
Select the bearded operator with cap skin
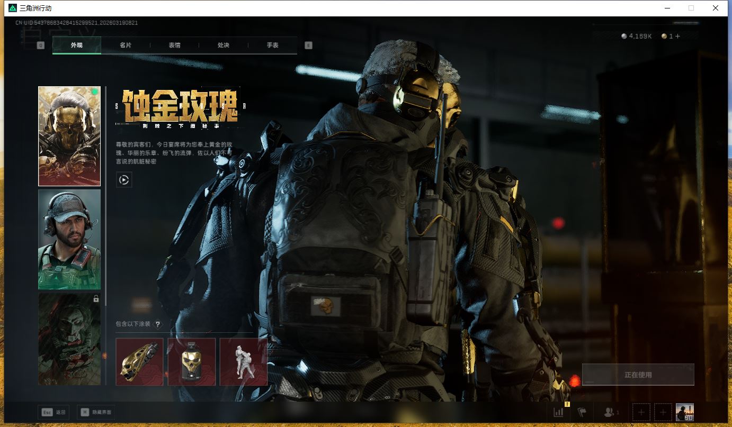[x=69, y=239]
